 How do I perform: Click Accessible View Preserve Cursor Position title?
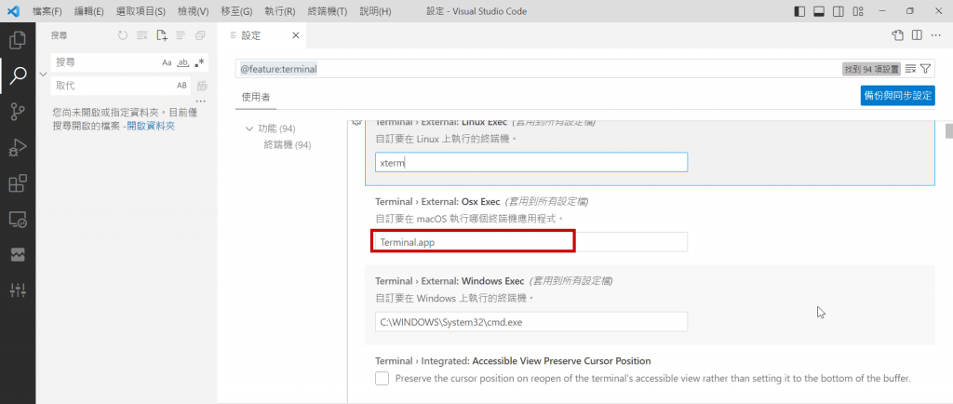tap(513, 361)
